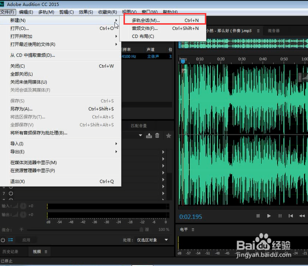Click the waveform overview navigator strip
Image resolution: width=308 pixels, height=266 pixels.
tap(243, 44)
